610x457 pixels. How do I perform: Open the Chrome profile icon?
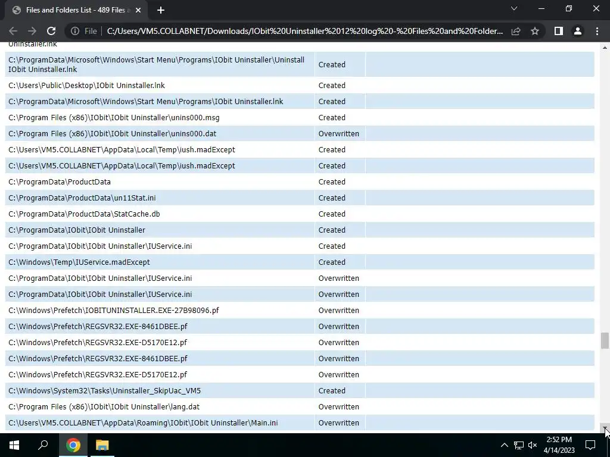coord(578,31)
